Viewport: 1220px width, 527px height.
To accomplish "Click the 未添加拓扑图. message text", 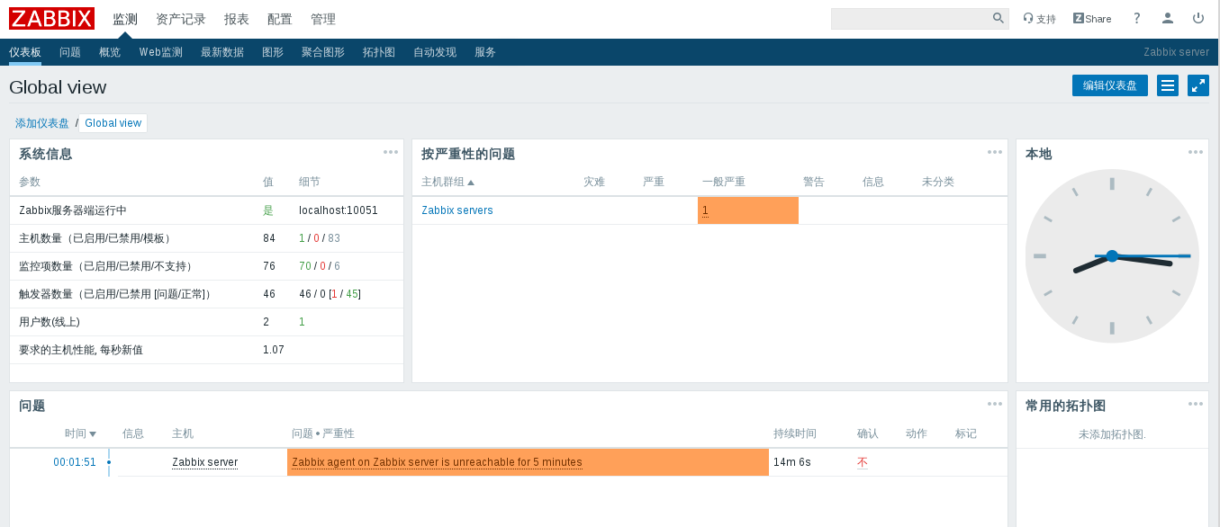I will pos(1112,434).
